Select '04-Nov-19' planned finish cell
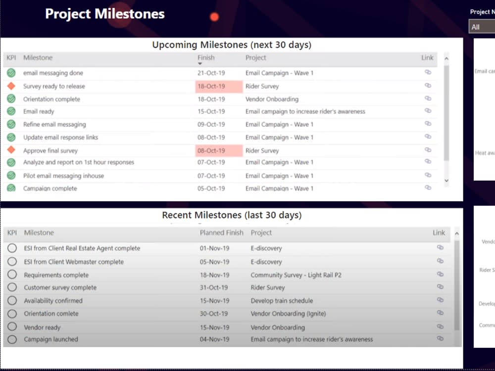This screenshot has height=371, width=495. click(x=215, y=339)
